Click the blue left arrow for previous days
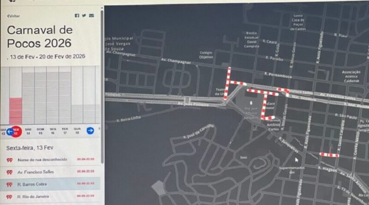Screen dimensions: 369x205 click(10, 132)
